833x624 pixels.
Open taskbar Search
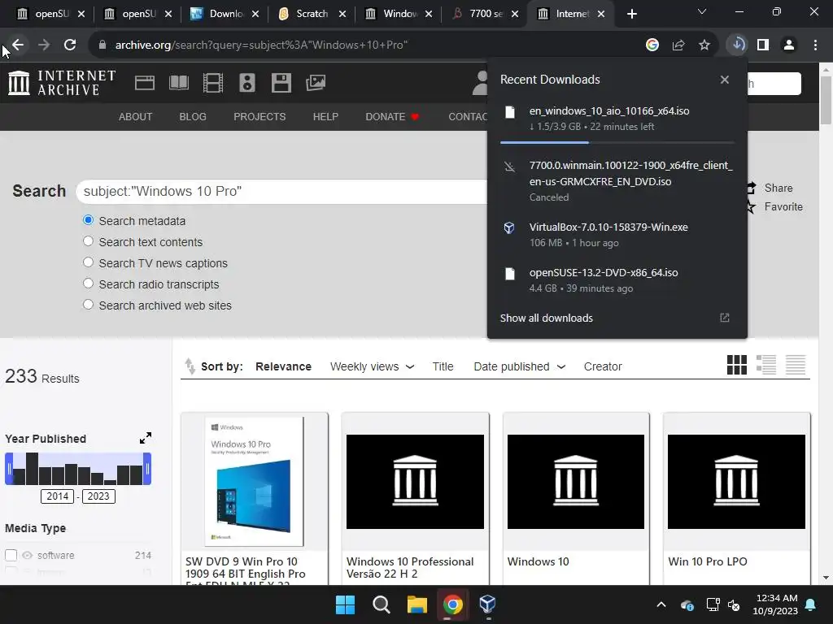(x=381, y=604)
